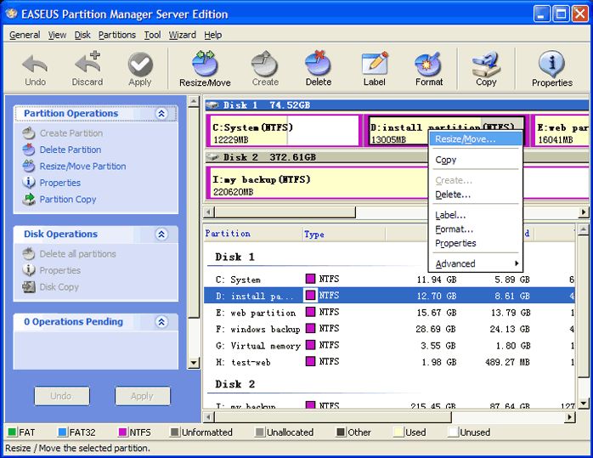Collapse the Operations Pending panel
The image size is (593, 458).
pyautogui.click(x=161, y=322)
